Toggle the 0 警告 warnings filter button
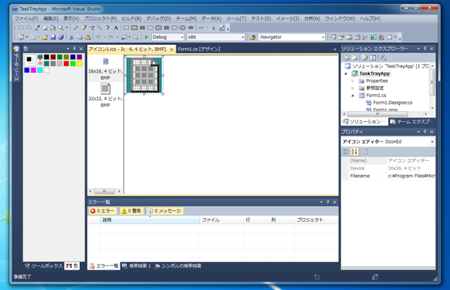This screenshot has height=290, width=450. tap(131, 211)
